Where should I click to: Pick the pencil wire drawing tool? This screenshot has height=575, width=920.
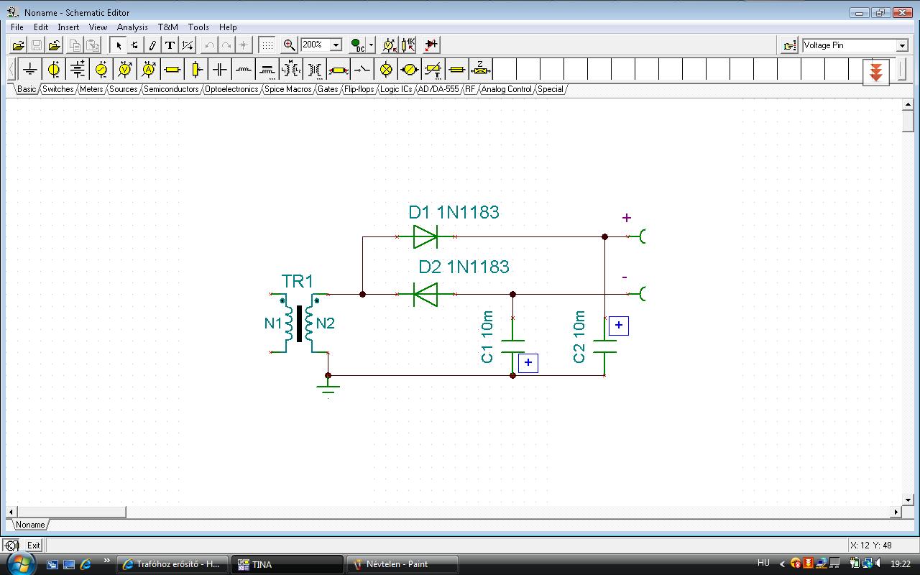click(x=152, y=45)
